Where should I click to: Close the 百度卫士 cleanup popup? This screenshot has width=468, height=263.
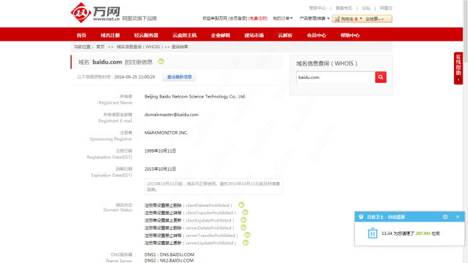pos(457,217)
